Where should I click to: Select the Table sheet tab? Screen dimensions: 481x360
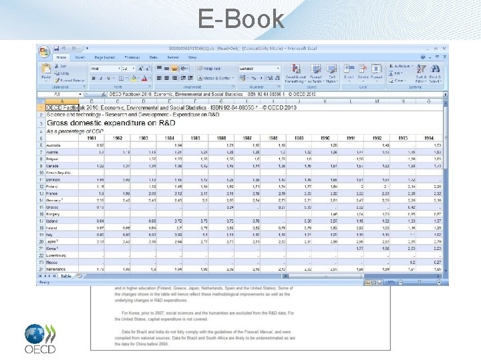coord(66,276)
